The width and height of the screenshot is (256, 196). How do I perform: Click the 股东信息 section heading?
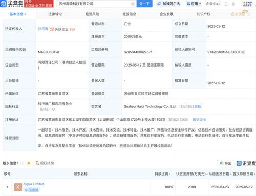point(9,163)
